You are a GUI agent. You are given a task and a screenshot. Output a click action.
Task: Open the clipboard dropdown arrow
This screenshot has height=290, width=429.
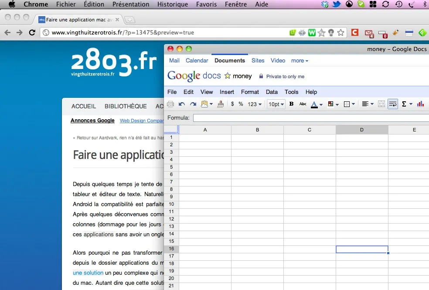211,104
